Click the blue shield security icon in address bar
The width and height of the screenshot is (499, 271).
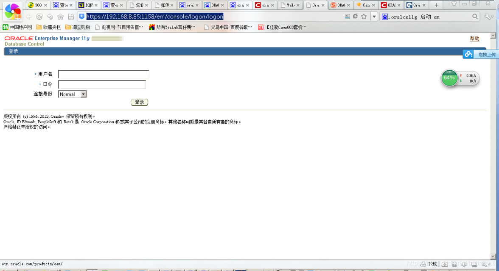click(x=82, y=17)
